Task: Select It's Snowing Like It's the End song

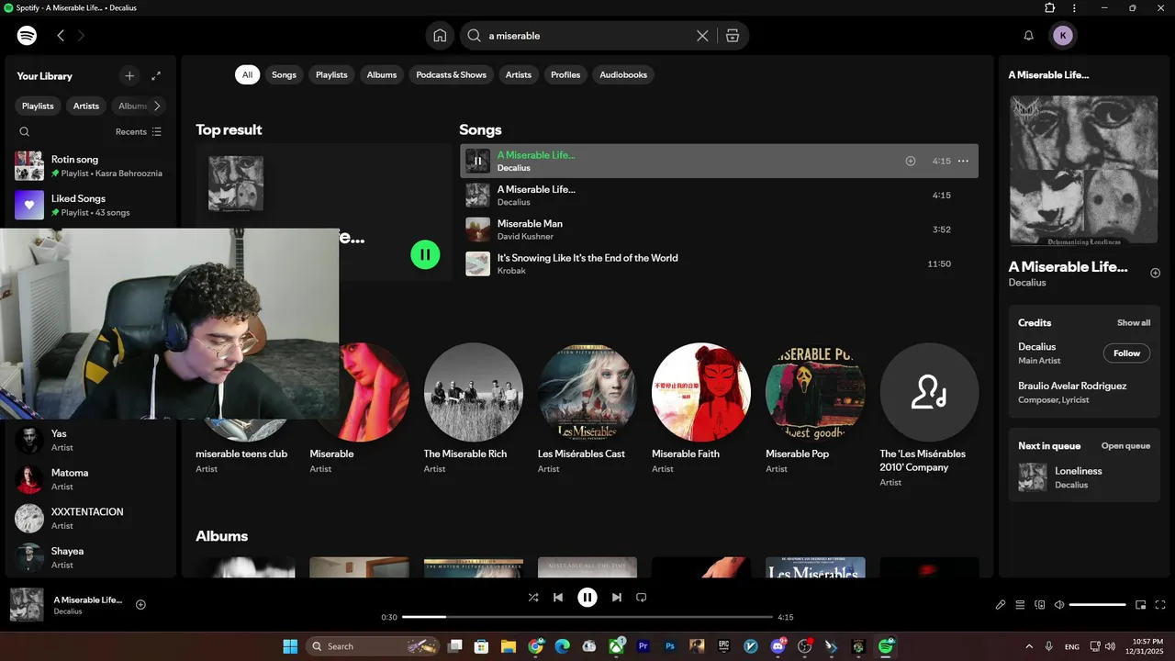Action: 719,263
